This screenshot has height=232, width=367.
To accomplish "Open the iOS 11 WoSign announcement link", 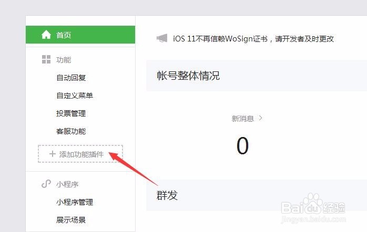I will coord(253,38).
